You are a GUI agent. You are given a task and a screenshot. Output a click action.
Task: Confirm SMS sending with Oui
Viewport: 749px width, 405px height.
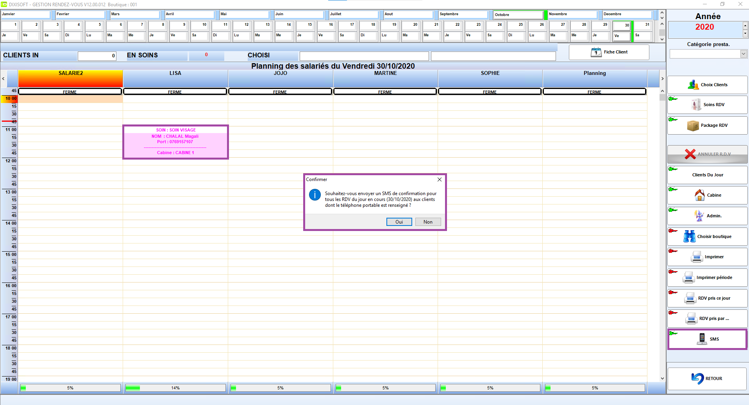(x=399, y=222)
